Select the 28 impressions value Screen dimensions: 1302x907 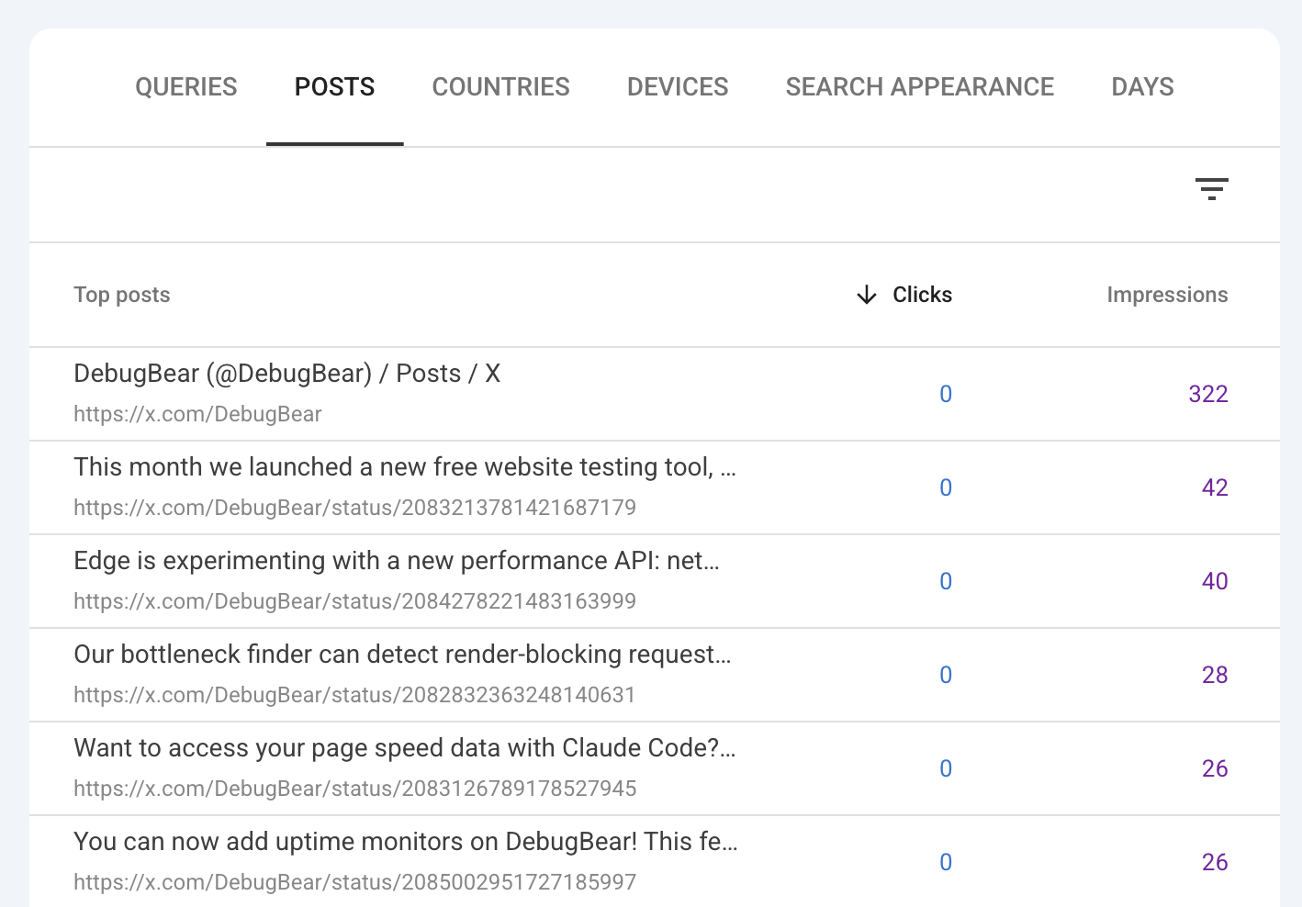[x=1215, y=675]
